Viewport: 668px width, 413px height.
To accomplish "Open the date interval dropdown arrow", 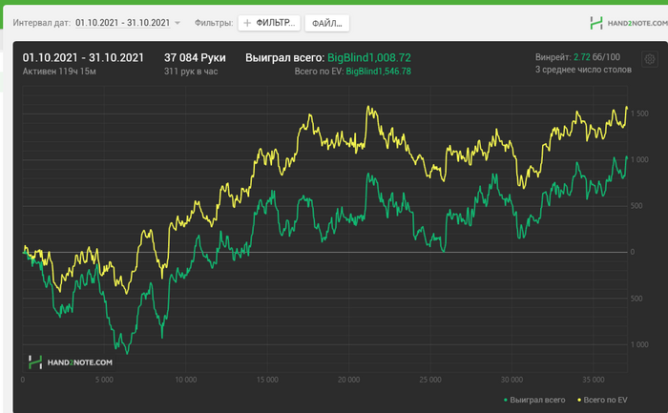I will click(177, 23).
